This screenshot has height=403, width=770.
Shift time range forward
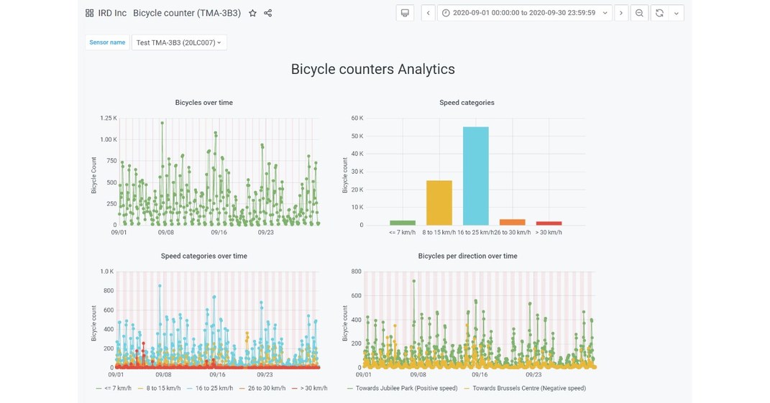coord(621,13)
